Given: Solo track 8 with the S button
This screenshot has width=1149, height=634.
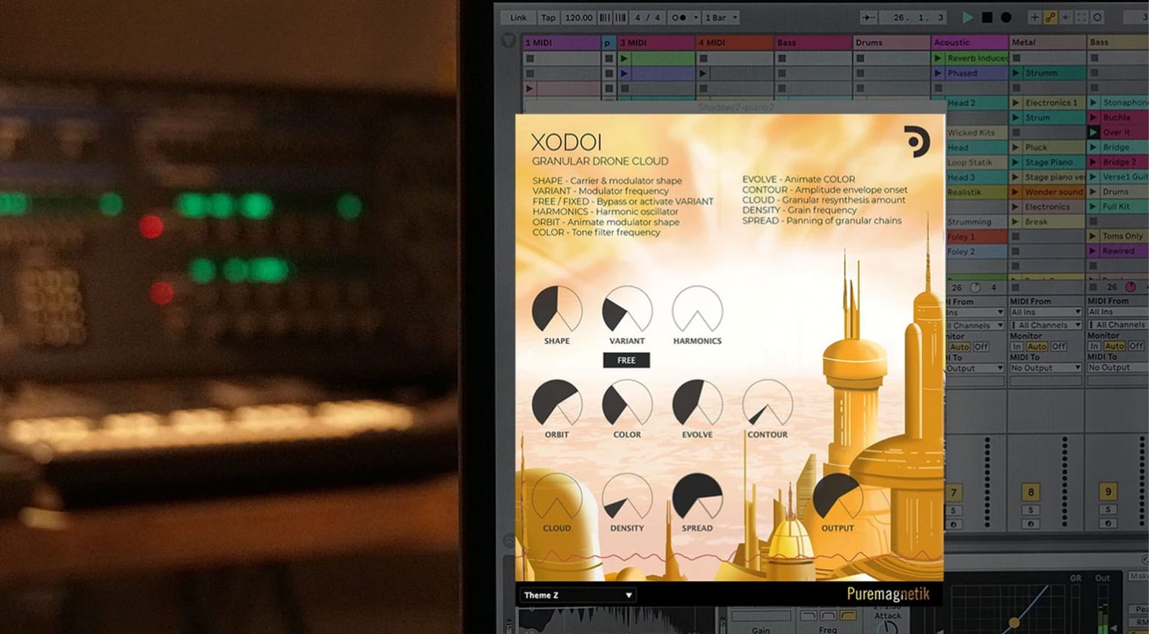Looking at the screenshot, I should pyautogui.click(x=1031, y=510).
